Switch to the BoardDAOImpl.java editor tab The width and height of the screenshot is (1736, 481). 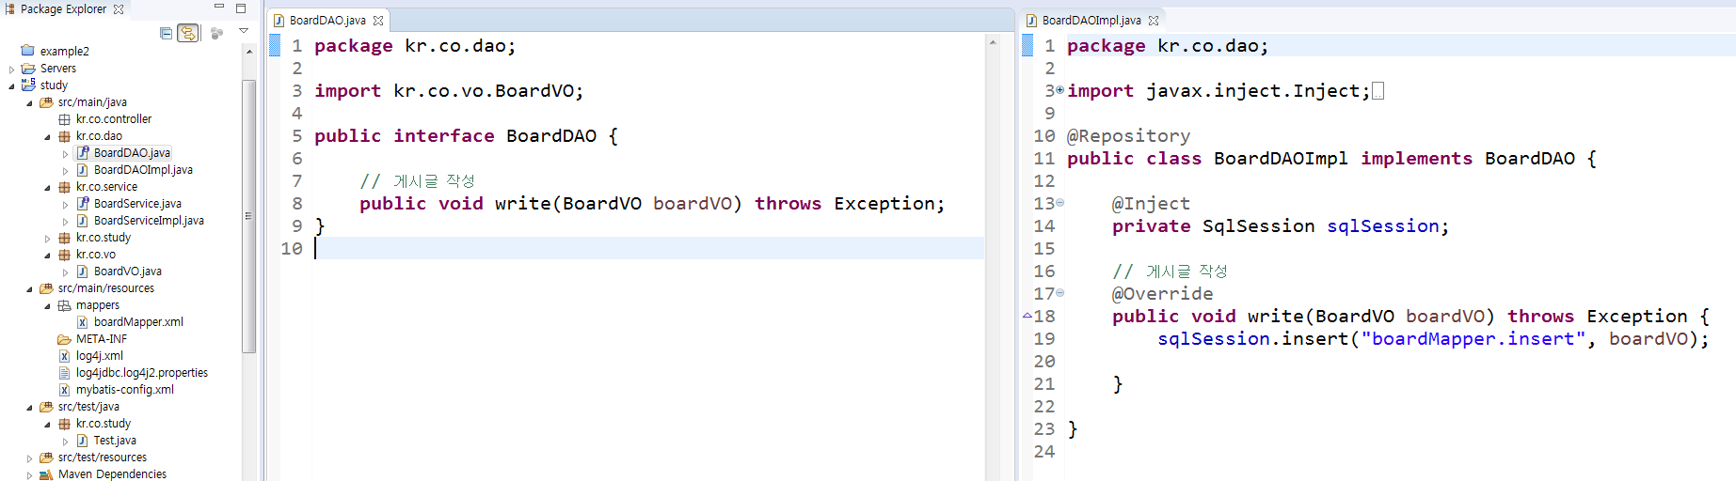pyautogui.click(x=1091, y=20)
